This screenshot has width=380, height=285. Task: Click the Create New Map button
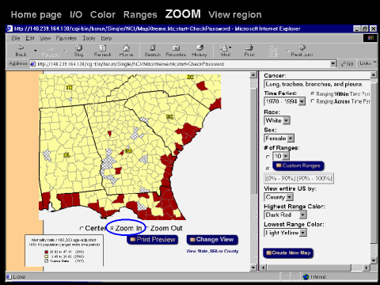coord(288,253)
